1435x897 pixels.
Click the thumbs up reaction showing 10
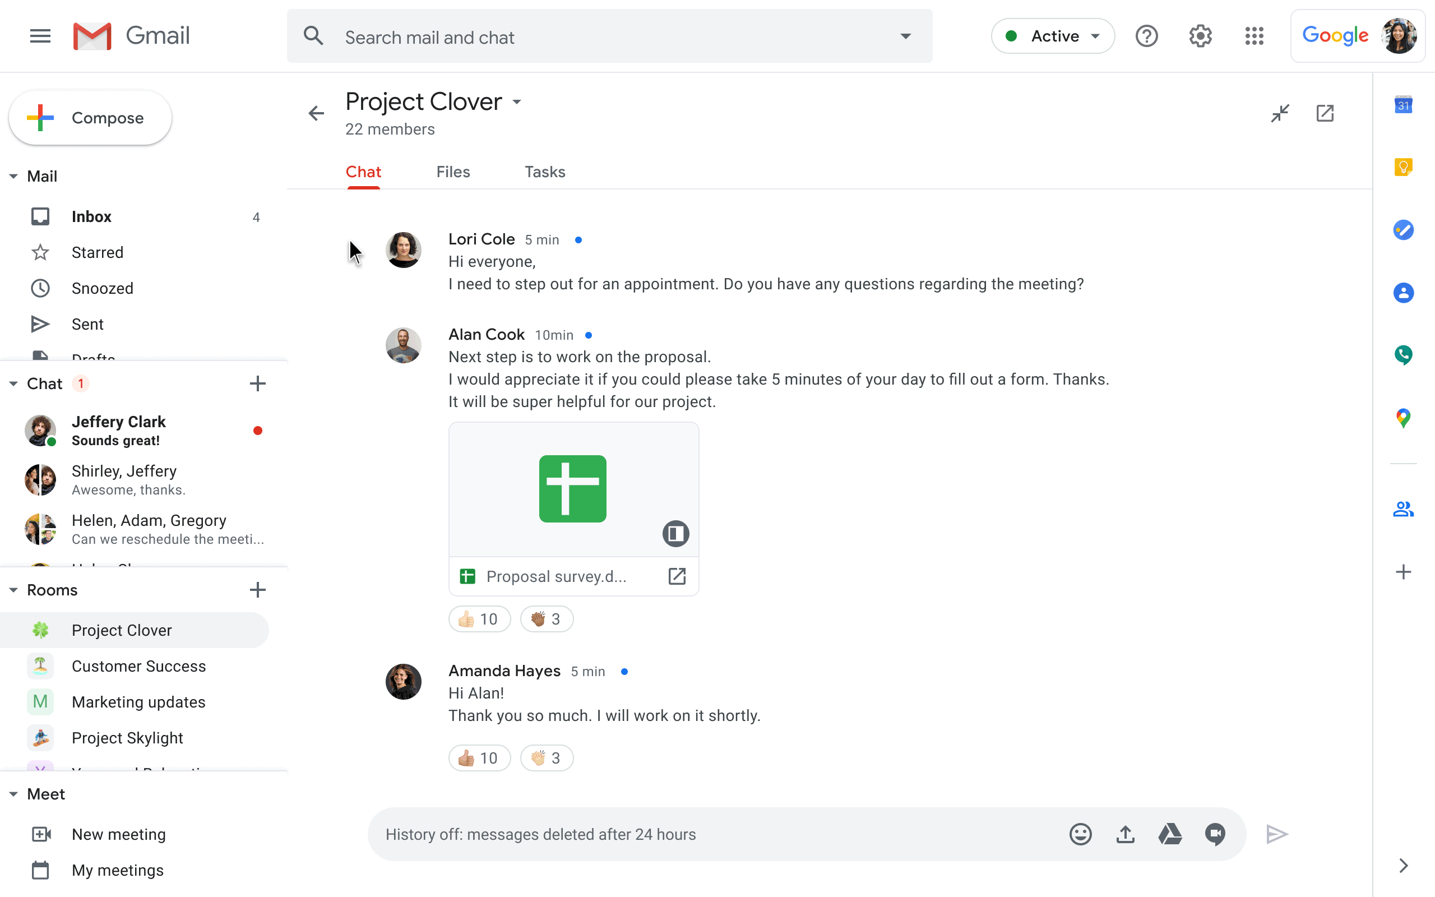[x=478, y=619]
